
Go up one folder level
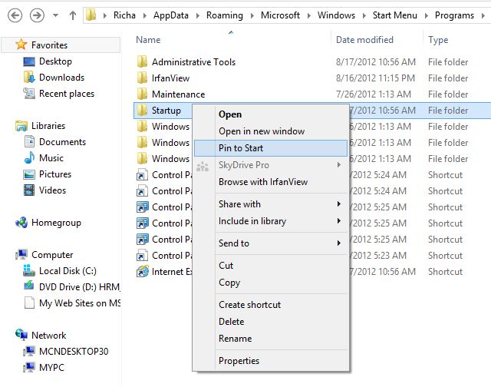pos(73,15)
